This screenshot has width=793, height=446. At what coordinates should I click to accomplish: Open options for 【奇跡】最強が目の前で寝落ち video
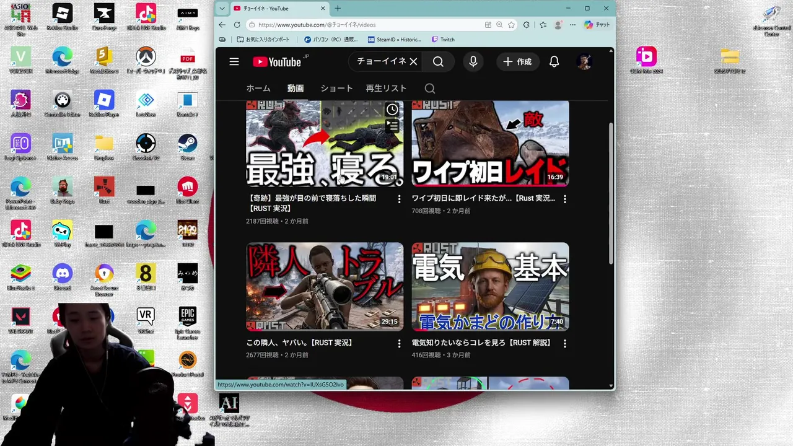tap(399, 199)
